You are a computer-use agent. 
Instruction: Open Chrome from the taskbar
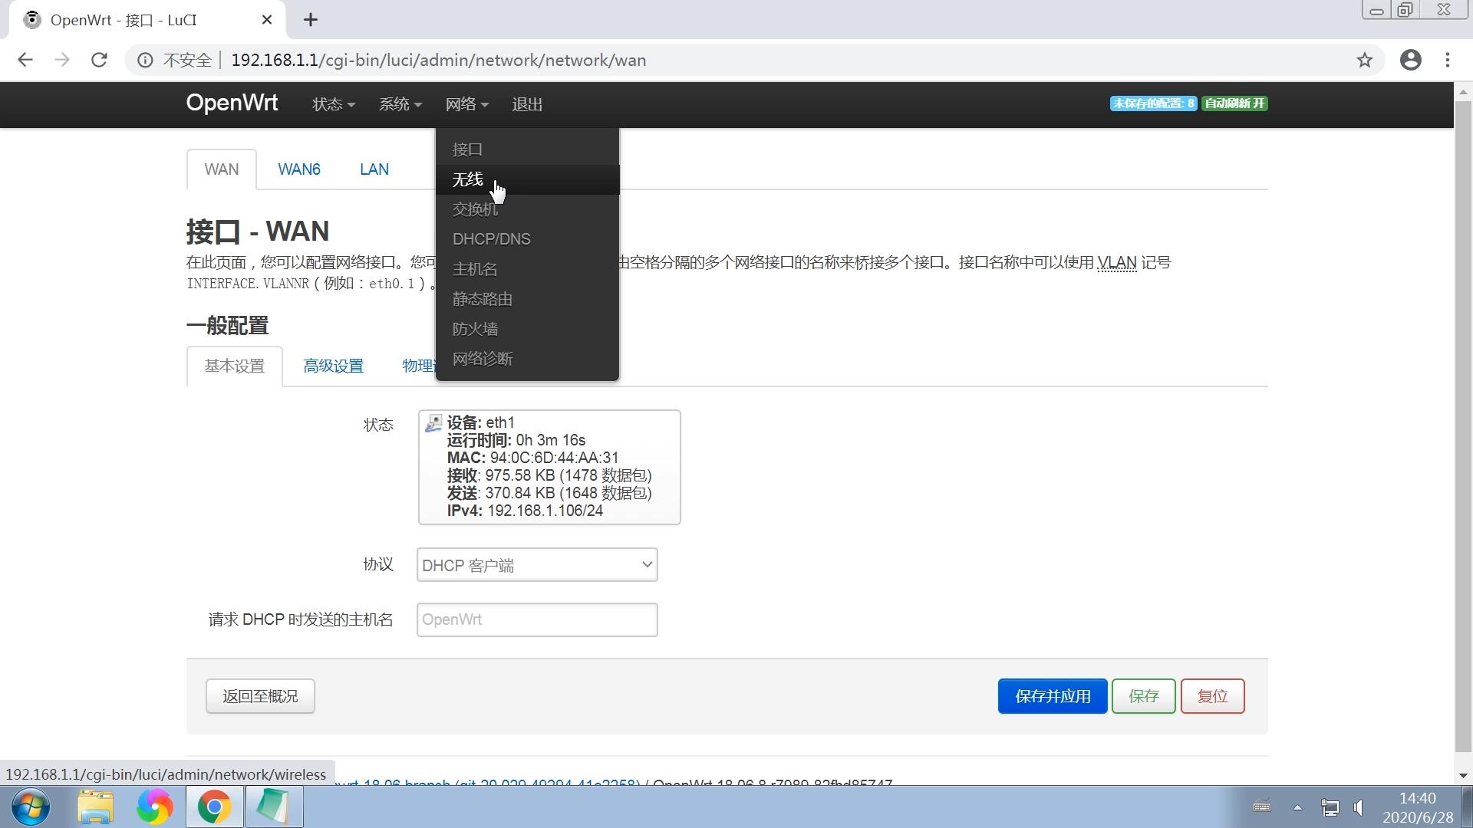click(214, 807)
